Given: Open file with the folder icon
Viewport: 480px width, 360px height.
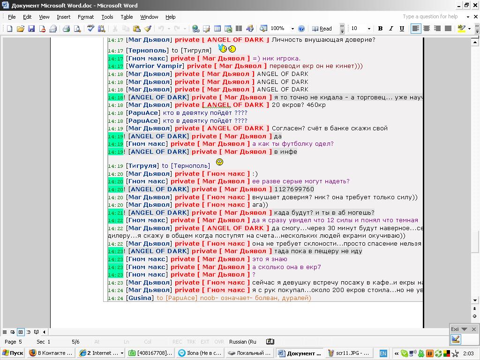Looking at the screenshot, I should click(21, 29).
